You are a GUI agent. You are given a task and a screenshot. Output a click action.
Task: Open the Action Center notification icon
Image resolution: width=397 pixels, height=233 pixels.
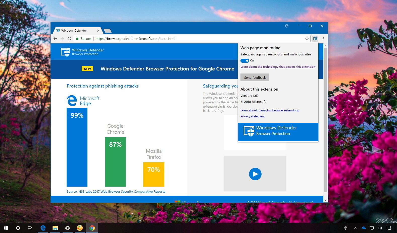(x=389, y=228)
